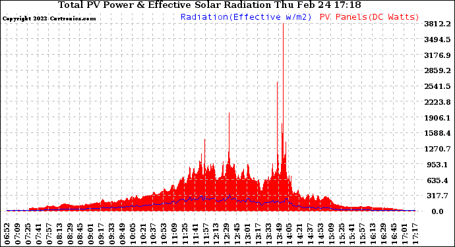Select the Radiation(Effective w/m2) legend label
Viewport: 455px width, 247px height.
click(x=246, y=17)
